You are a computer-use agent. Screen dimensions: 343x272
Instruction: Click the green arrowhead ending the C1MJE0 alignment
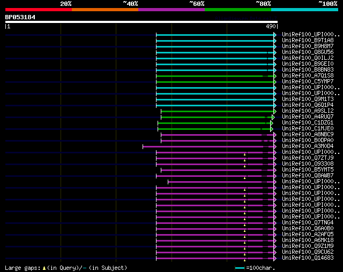(272, 129)
